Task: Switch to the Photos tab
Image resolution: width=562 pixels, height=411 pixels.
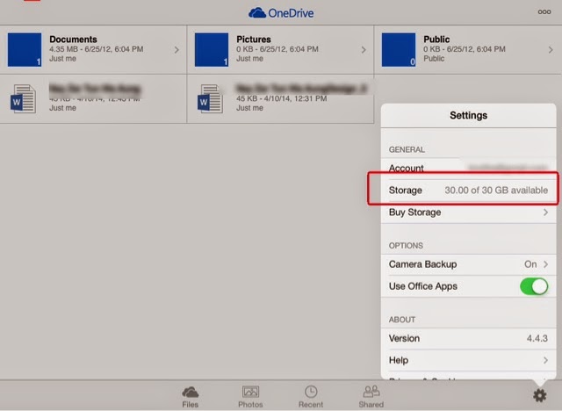Action: [x=250, y=397]
